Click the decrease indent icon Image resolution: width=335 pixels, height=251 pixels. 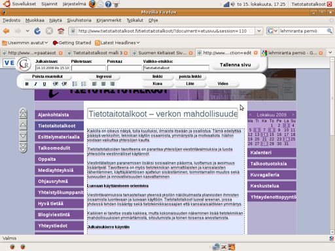(x=56, y=84)
